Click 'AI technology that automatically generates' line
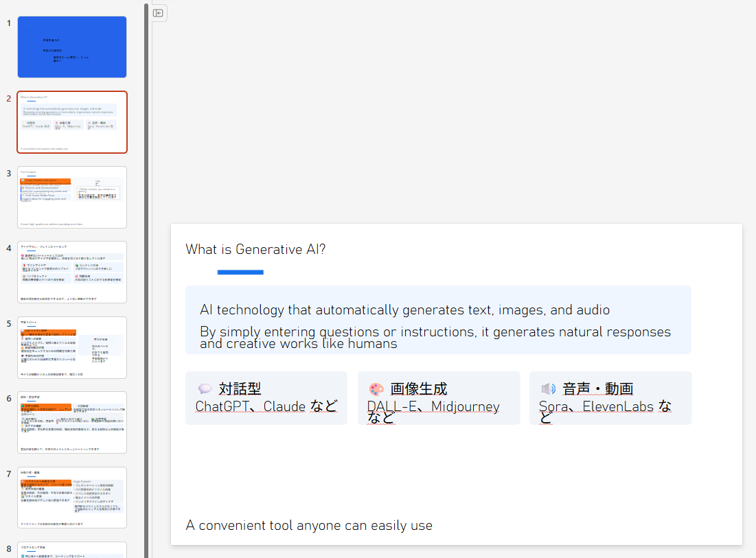The width and height of the screenshot is (756, 558). 404,310
